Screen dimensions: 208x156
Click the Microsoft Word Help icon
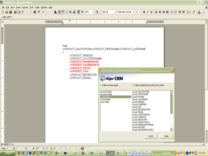click(97, 12)
